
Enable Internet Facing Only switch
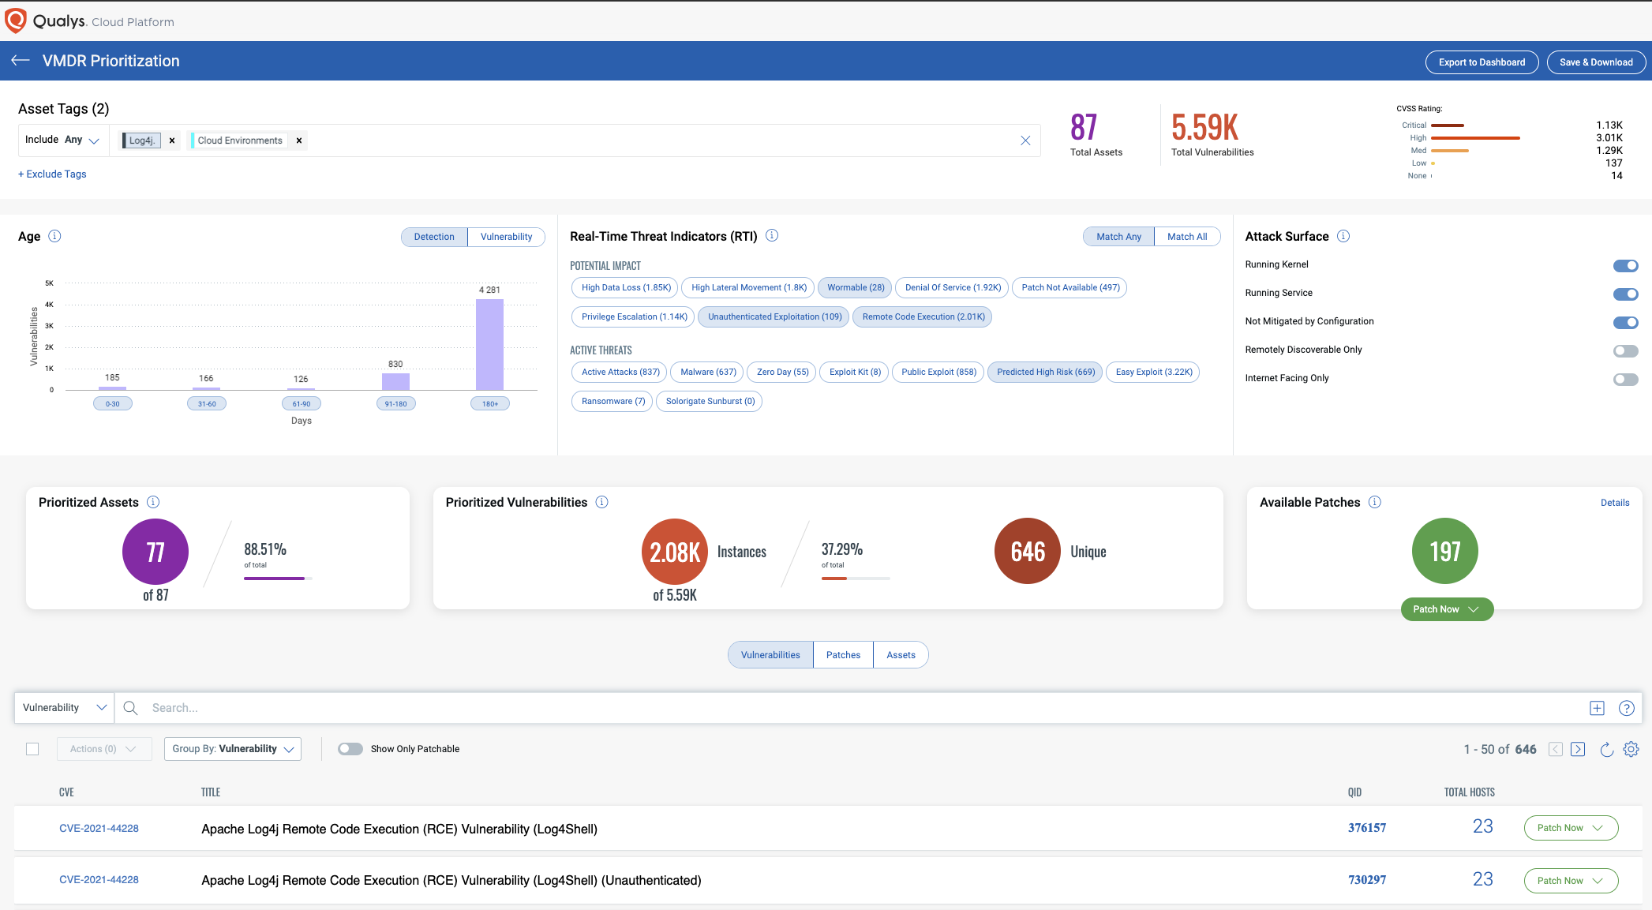point(1626,380)
